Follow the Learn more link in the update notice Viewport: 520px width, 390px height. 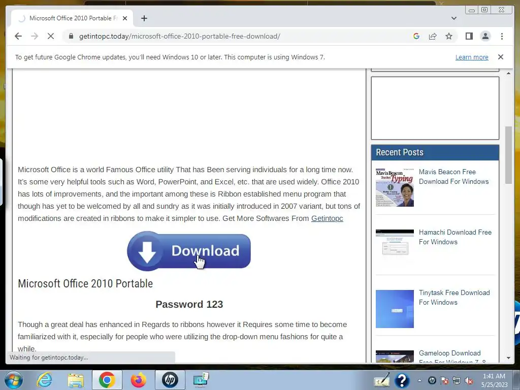(x=472, y=57)
